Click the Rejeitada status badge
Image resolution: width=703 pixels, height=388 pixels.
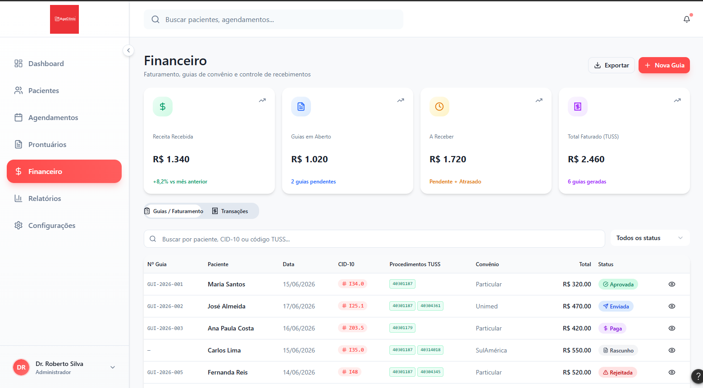pos(617,372)
